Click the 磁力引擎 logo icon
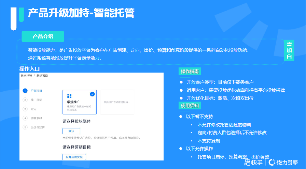Viewport: 306px width, 169px height. point(272,162)
